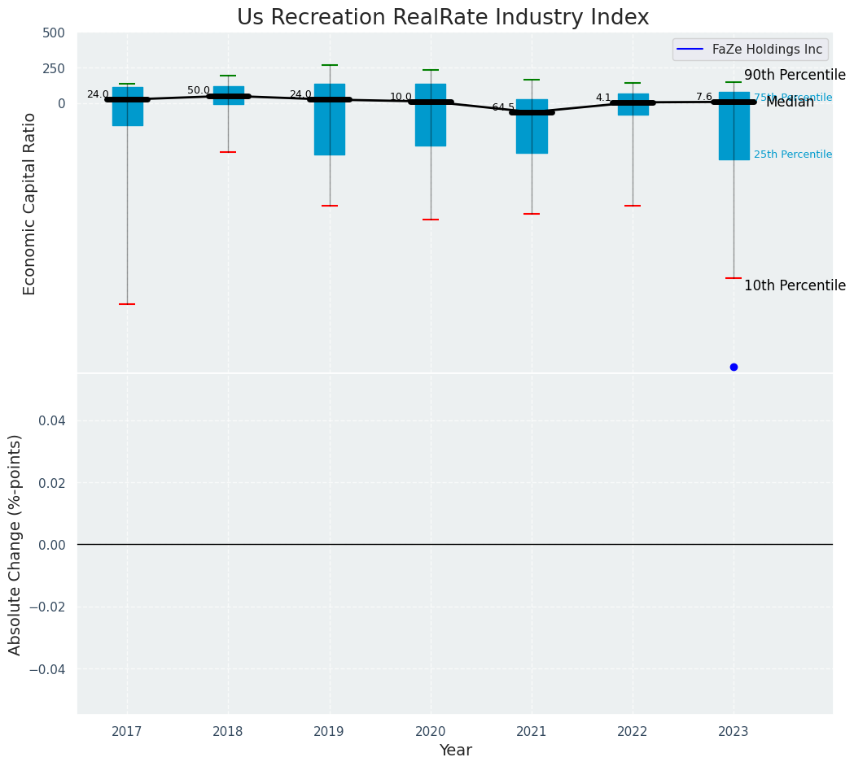Select the 2019 x-axis tick label
The image size is (854, 766).
(330, 732)
